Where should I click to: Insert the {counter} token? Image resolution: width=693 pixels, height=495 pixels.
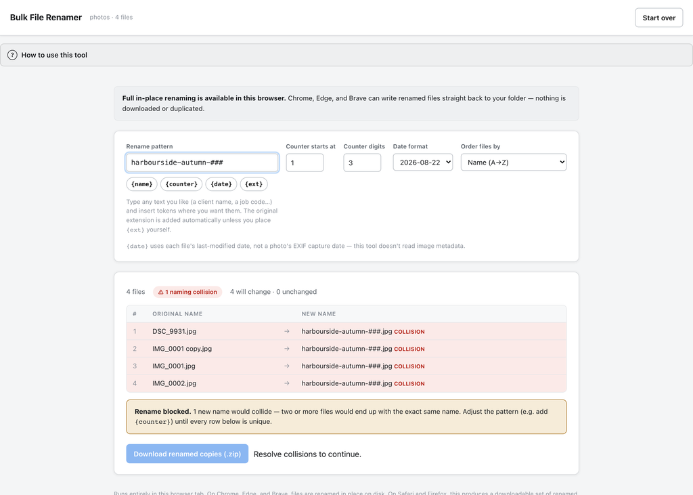click(181, 184)
